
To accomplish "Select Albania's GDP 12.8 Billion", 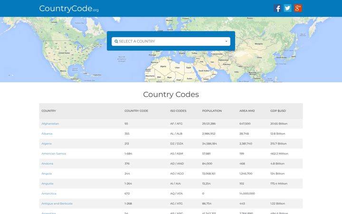I will [278, 134].
